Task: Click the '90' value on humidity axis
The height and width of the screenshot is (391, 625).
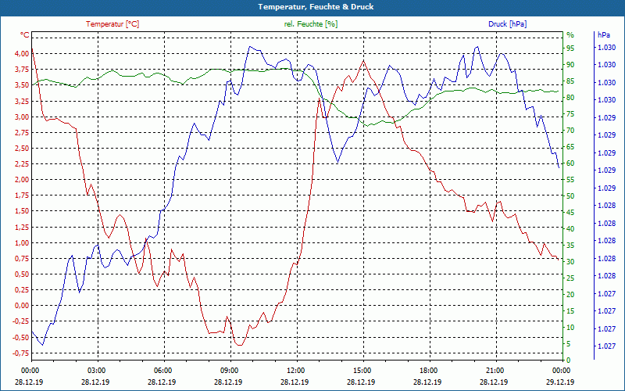Action: tap(570, 65)
